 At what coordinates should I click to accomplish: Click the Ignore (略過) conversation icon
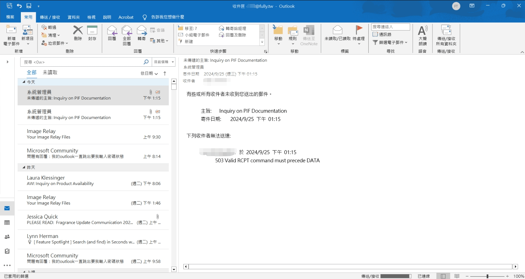[x=44, y=27]
